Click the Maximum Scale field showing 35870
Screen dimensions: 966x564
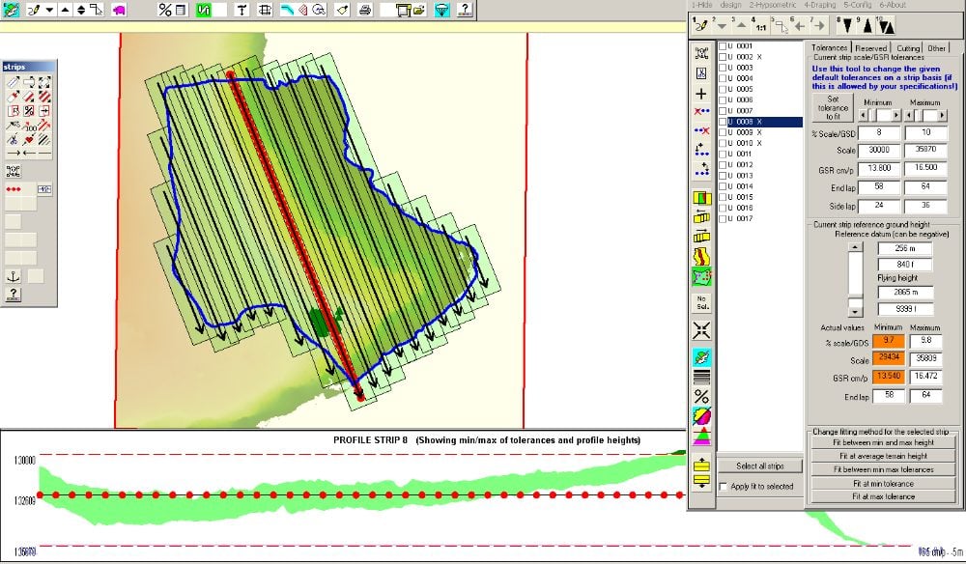coord(925,150)
